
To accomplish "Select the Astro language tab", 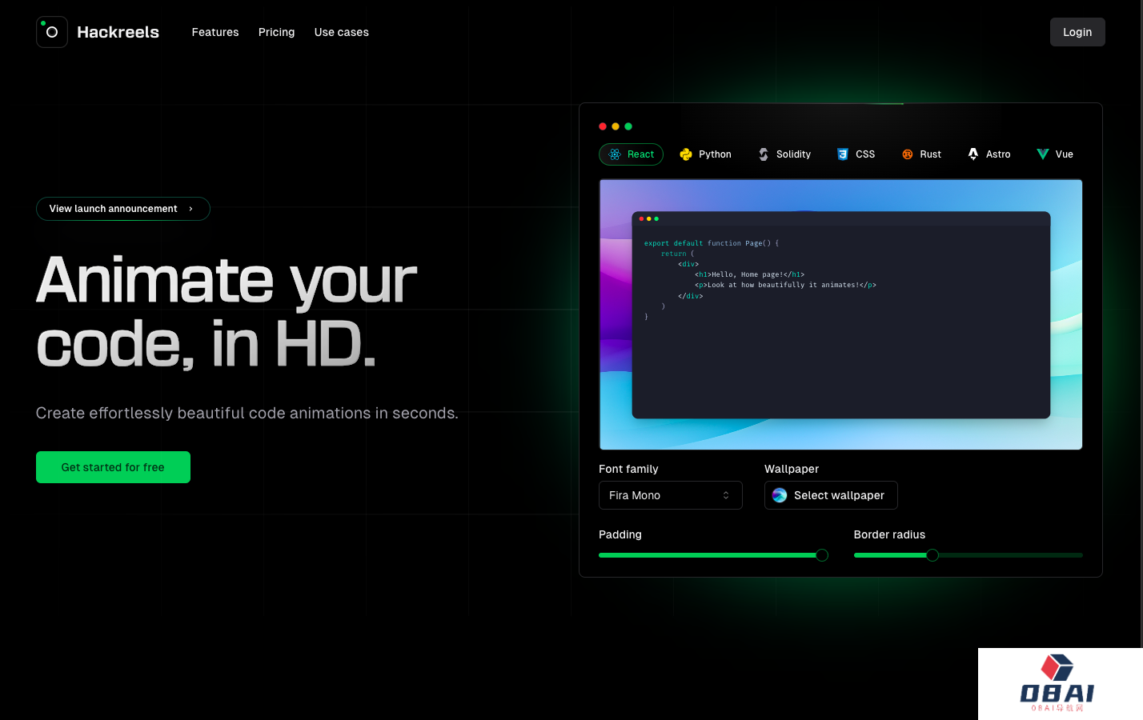I will (x=989, y=154).
